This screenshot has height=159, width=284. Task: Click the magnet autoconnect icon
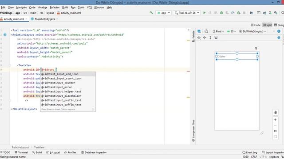point(216,38)
